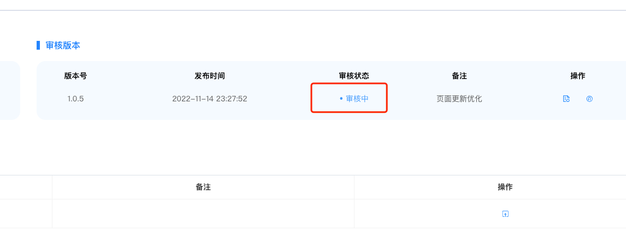The width and height of the screenshot is (626, 243).
Task: Click the 审核状态 column header
Action: coord(354,76)
